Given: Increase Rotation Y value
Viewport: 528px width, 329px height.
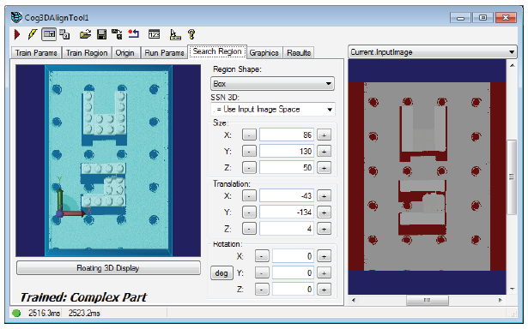Looking at the screenshot, I should tap(324, 272).
